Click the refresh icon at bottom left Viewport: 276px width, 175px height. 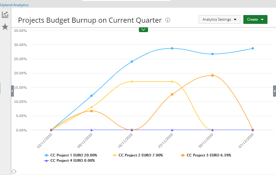[x=14, y=171]
